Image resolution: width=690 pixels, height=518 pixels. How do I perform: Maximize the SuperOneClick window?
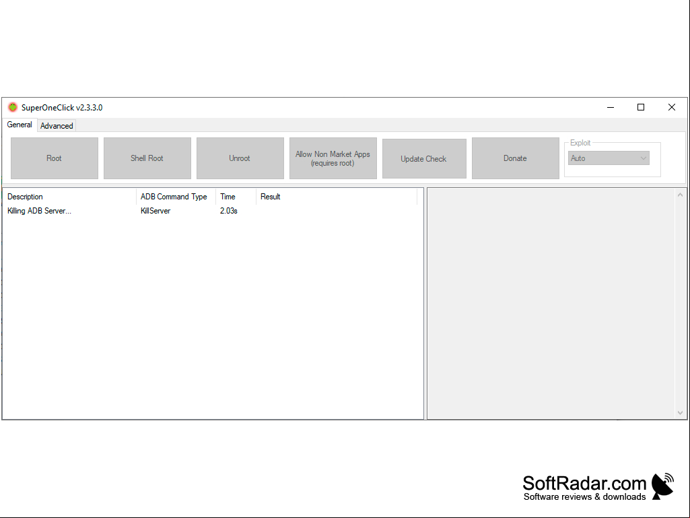pyautogui.click(x=641, y=108)
